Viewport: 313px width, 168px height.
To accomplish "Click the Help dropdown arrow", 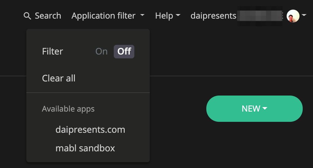I will tap(178, 15).
